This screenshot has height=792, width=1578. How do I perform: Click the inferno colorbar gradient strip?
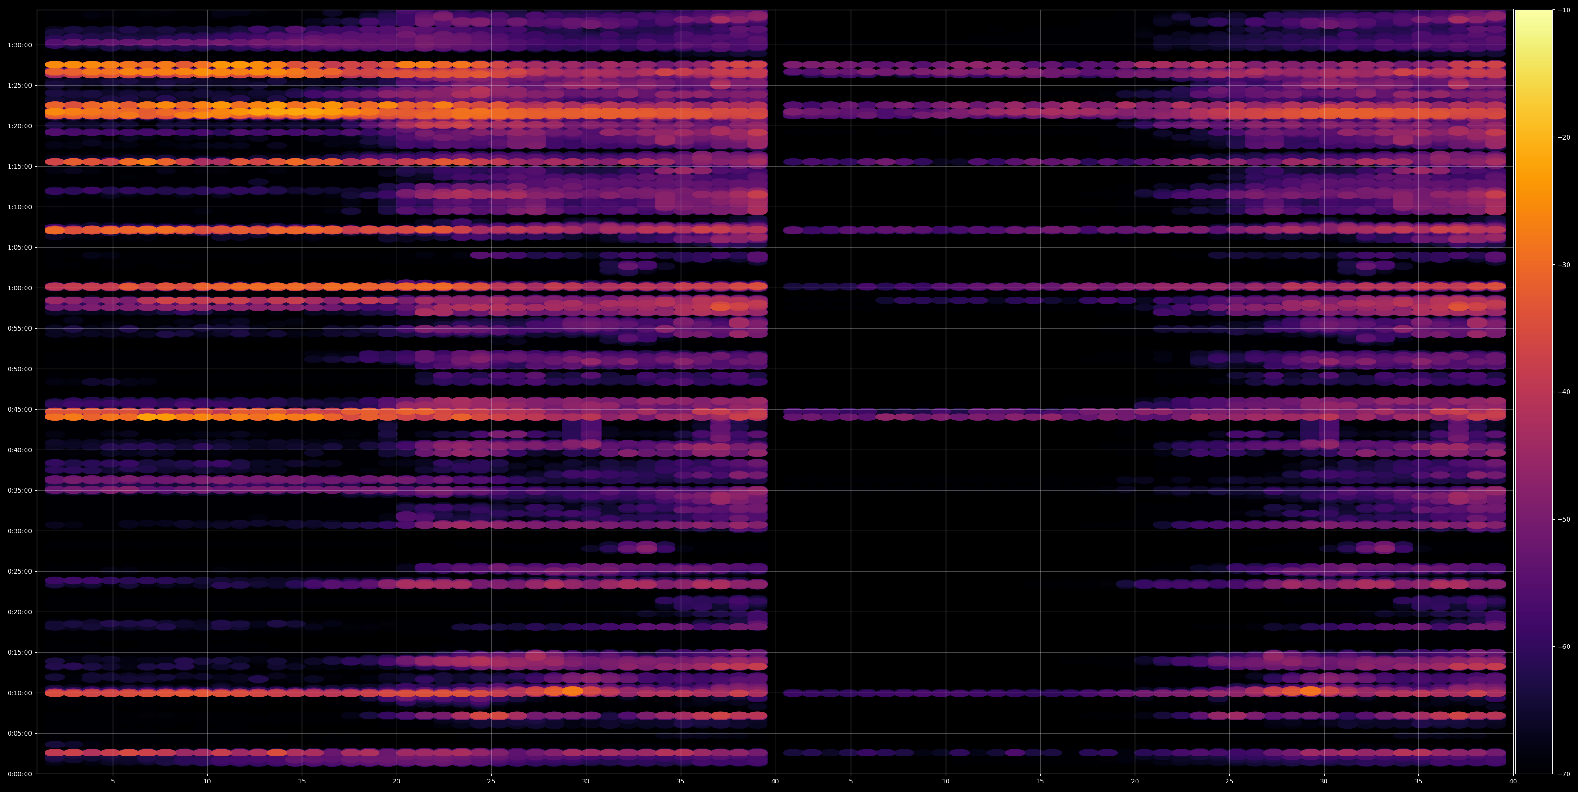click(1534, 392)
